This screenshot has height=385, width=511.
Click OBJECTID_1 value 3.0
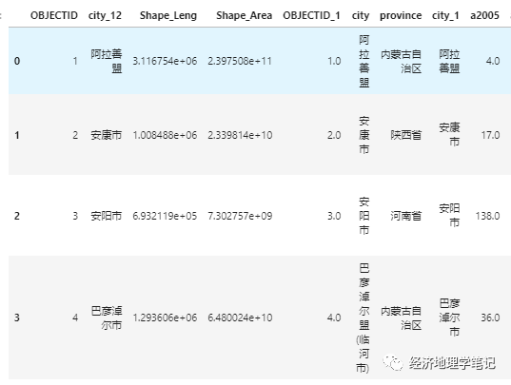[334, 216]
